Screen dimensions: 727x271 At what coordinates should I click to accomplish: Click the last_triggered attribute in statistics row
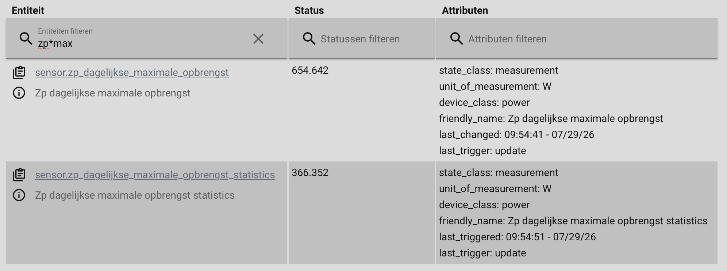click(517, 237)
